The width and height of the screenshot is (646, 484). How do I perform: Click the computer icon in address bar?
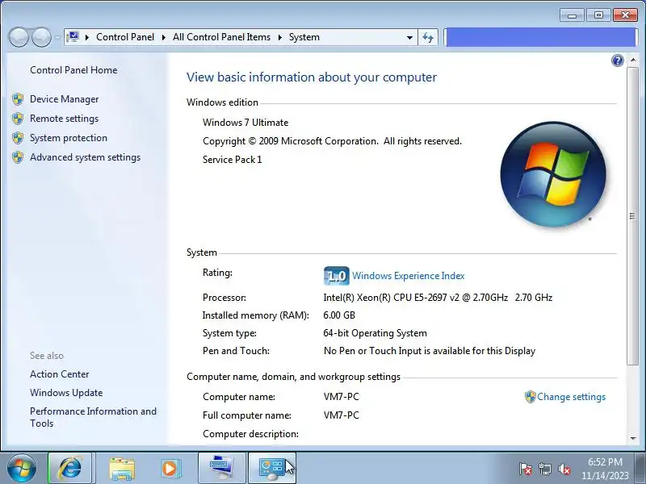pyautogui.click(x=73, y=37)
